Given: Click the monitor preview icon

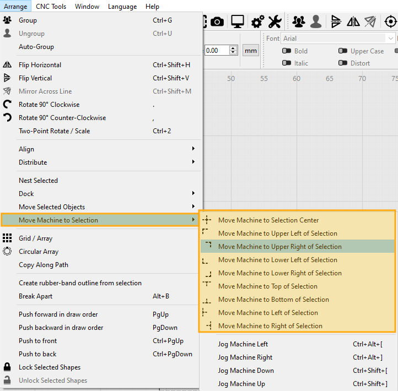Looking at the screenshot, I should (238, 21).
